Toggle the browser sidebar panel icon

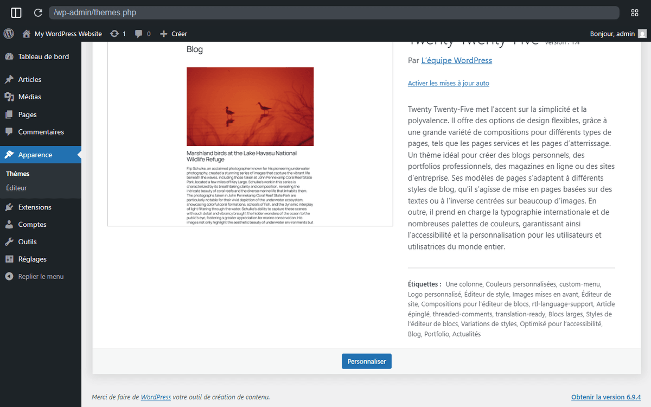click(16, 12)
